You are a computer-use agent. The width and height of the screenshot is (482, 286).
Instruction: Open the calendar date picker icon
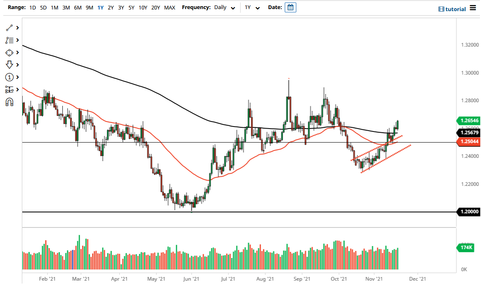[x=290, y=7]
